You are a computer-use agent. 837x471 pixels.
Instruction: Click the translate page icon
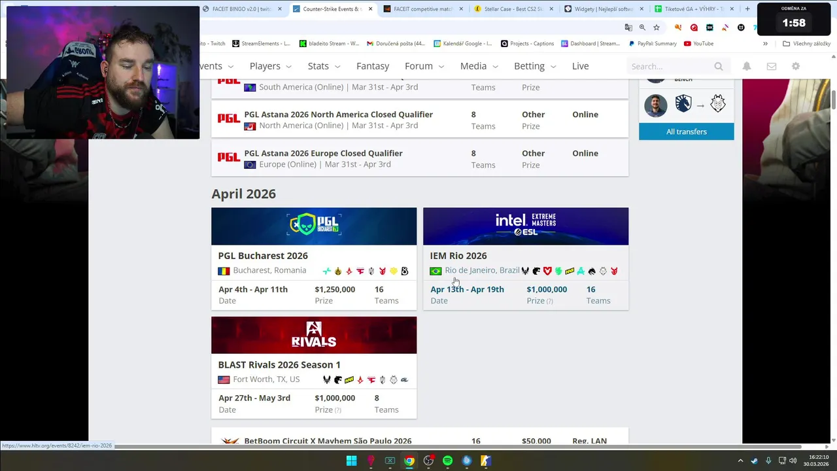(x=628, y=27)
